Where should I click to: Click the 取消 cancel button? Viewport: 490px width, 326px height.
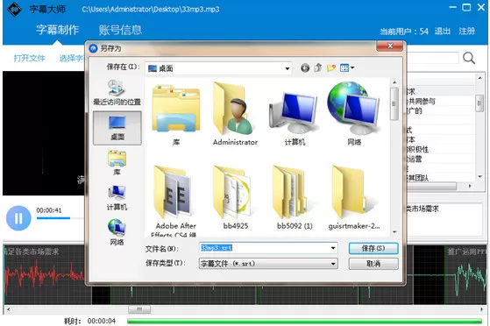click(x=373, y=264)
